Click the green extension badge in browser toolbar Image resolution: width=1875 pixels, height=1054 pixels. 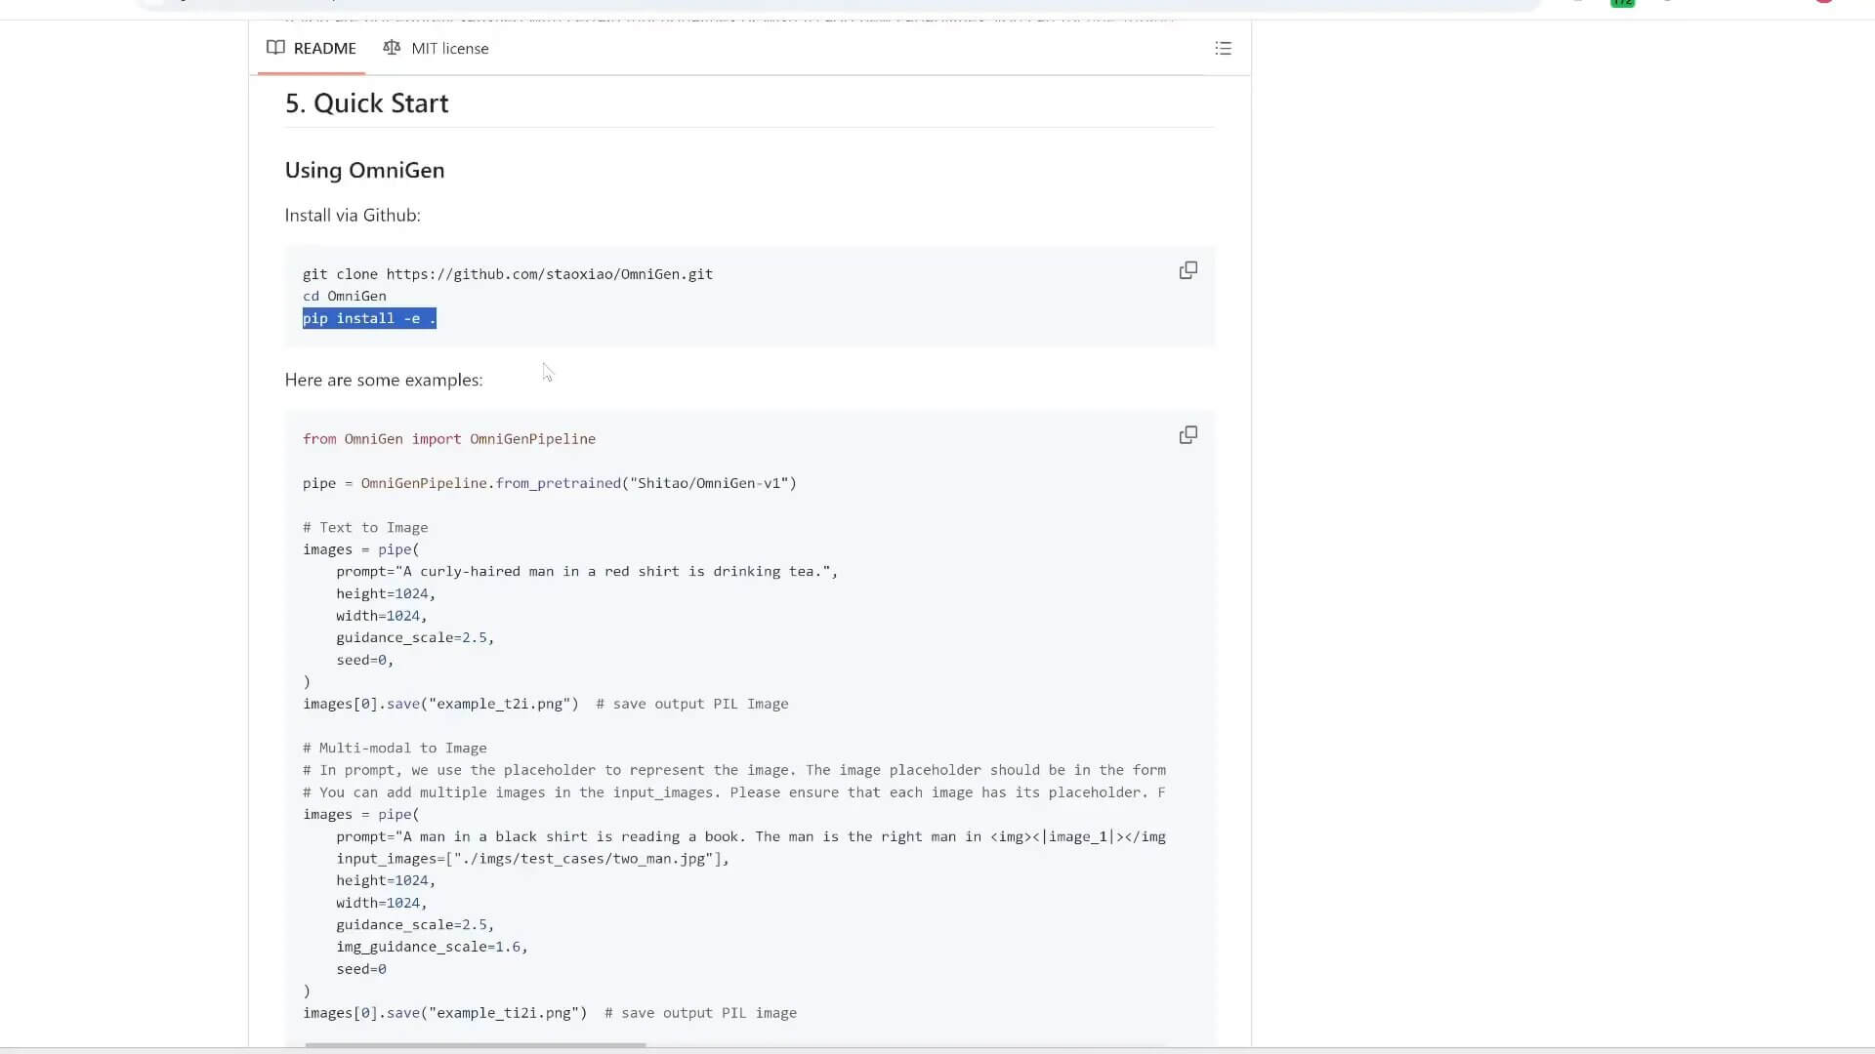pyautogui.click(x=1622, y=3)
